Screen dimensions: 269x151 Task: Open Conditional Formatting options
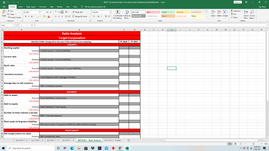pos(117,14)
